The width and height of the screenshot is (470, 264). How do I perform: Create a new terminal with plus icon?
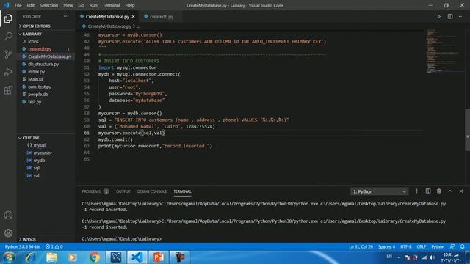[416, 191]
